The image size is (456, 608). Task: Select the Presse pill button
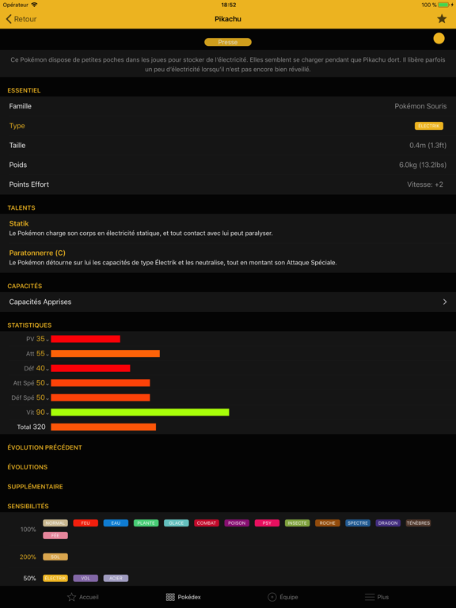[x=228, y=42]
